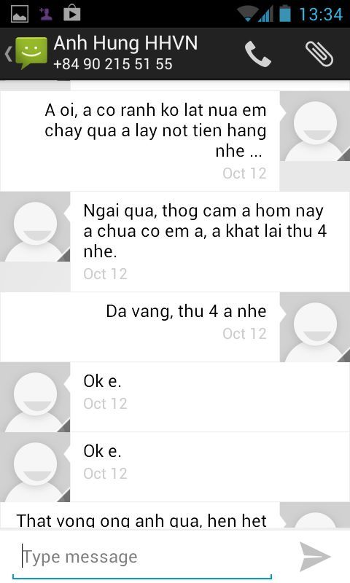Tap the Wi-Fi signal icon

click(x=246, y=15)
